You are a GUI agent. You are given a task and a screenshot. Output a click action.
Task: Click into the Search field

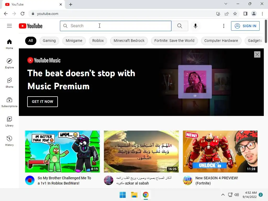[x=116, y=26]
